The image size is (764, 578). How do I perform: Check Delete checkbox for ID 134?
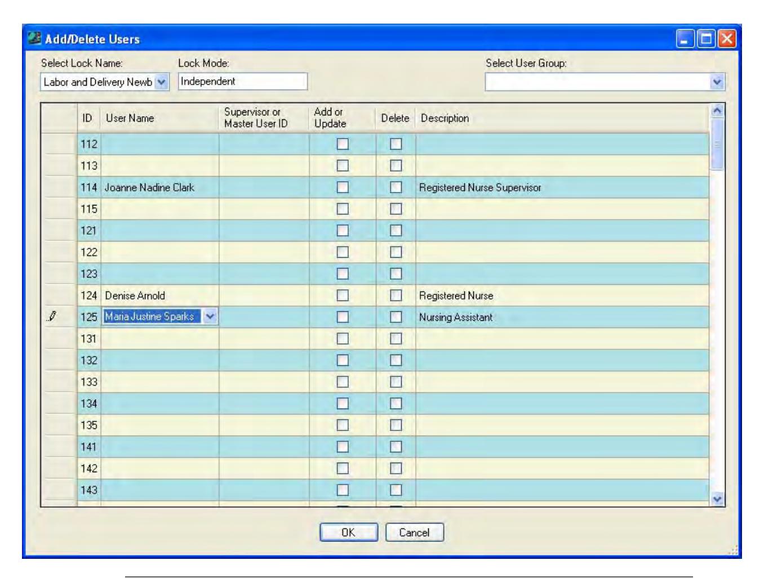point(396,404)
